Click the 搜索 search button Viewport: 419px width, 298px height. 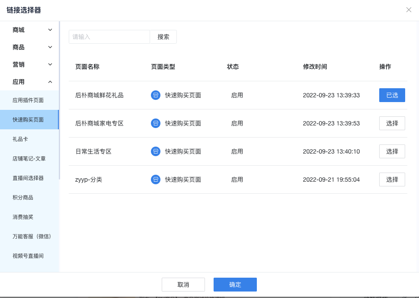(163, 37)
